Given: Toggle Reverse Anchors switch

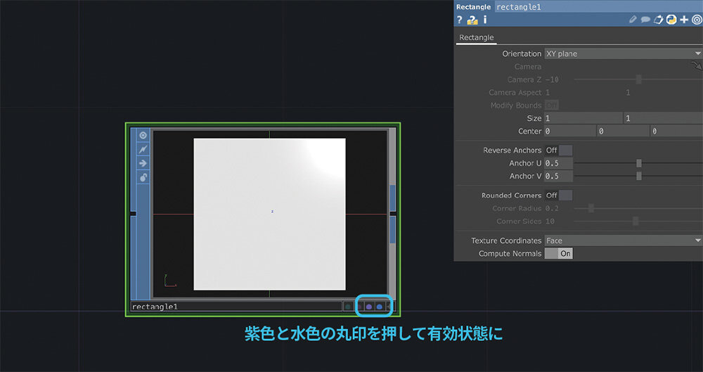Looking at the screenshot, I should (559, 150).
